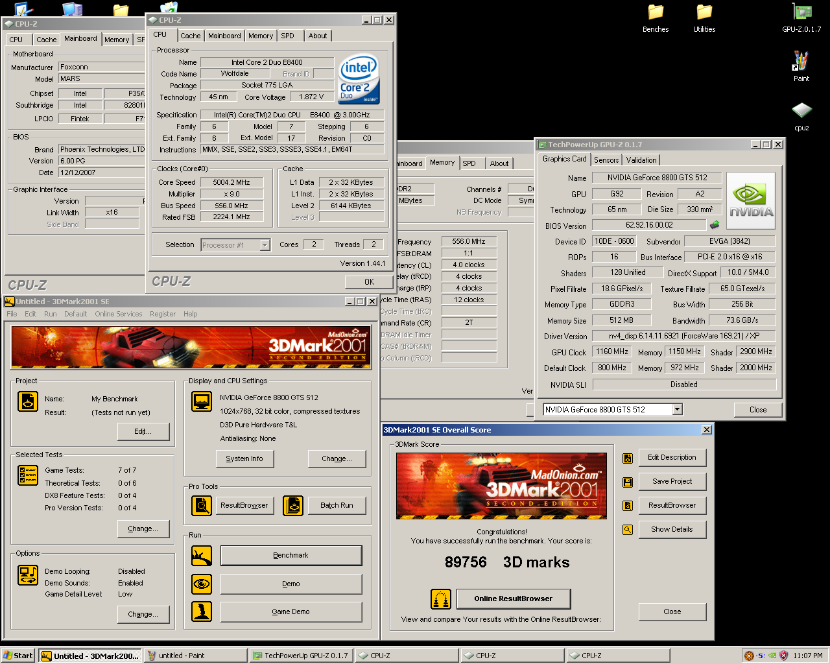Click the Show Details magnifier icon
The height and width of the screenshot is (664, 830).
(x=628, y=530)
